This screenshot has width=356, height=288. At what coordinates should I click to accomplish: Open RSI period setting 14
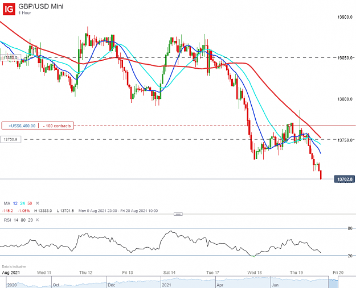(16, 220)
